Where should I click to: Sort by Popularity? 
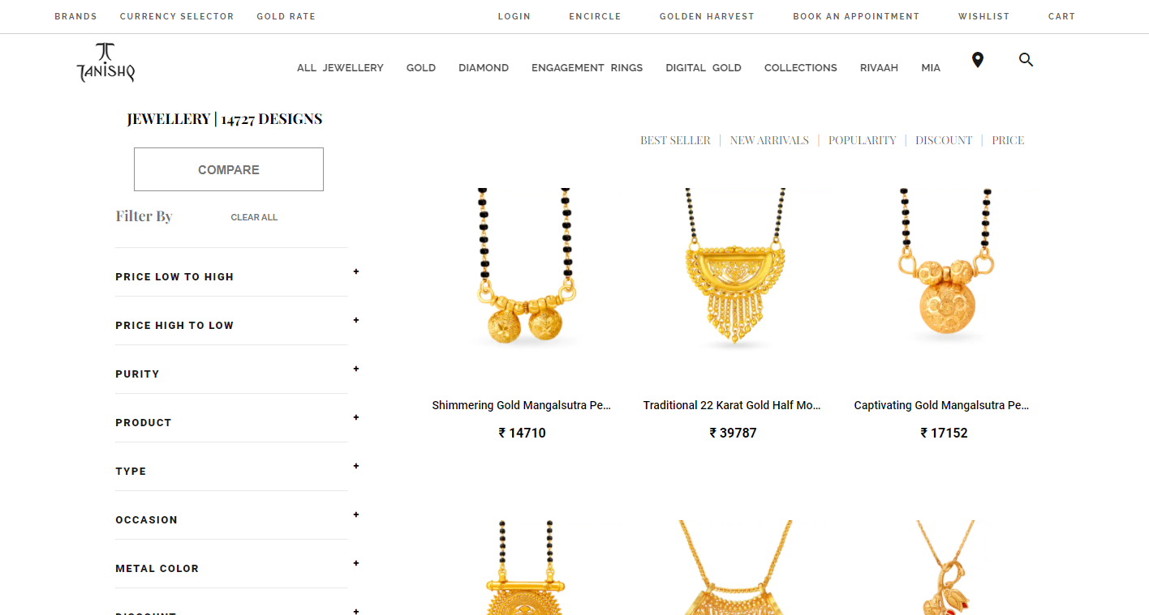862,140
